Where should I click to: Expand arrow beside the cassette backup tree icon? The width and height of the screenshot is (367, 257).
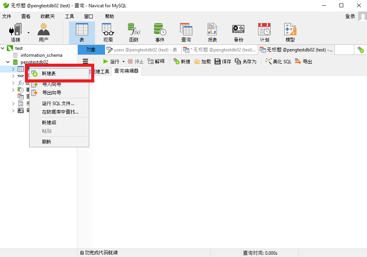(x=13, y=110)
